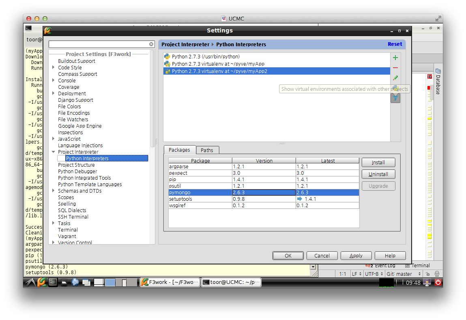Launch PyCharm from the taskbar launcher icon
Image resolution: width=466 pixels, height=320 pixels.
point(42,282)
